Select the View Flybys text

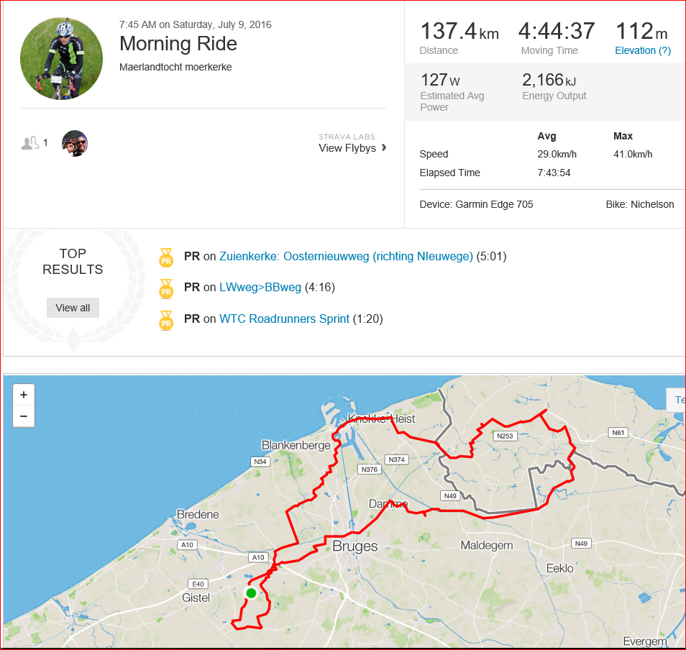[x=347, y=148]
